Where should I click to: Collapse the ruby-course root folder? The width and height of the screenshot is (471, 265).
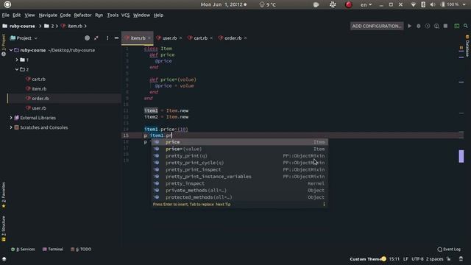[11, 50]
